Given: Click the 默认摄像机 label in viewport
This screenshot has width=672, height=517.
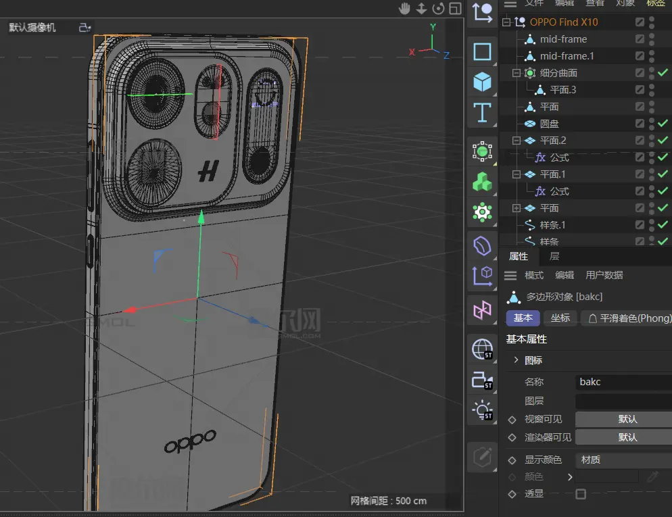Looking at the screenshot, I should (x=32, y=28).
